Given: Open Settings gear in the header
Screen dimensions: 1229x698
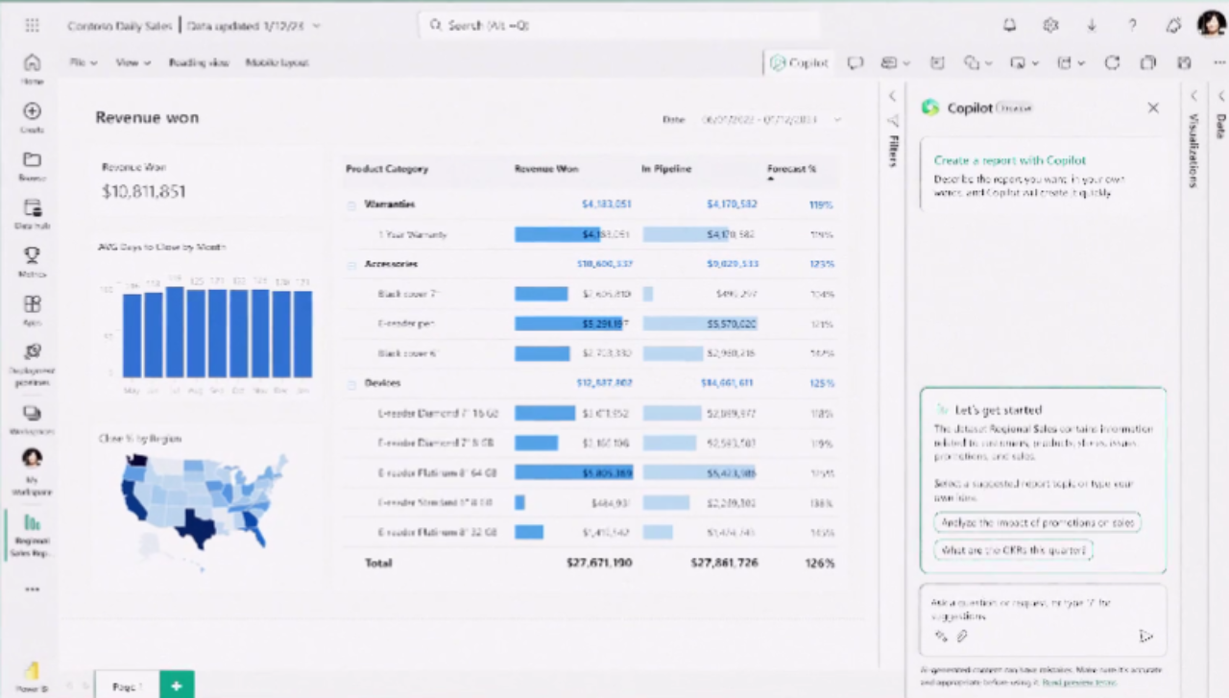Looking at the screenshot, I should coord(1050,25).
